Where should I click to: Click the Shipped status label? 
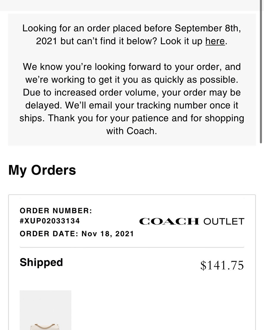point(41,263)
